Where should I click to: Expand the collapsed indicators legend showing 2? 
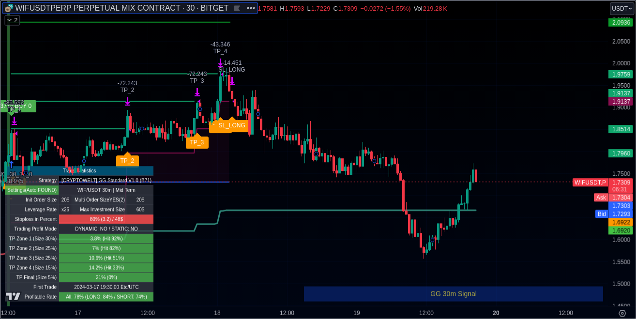[12, 20]
